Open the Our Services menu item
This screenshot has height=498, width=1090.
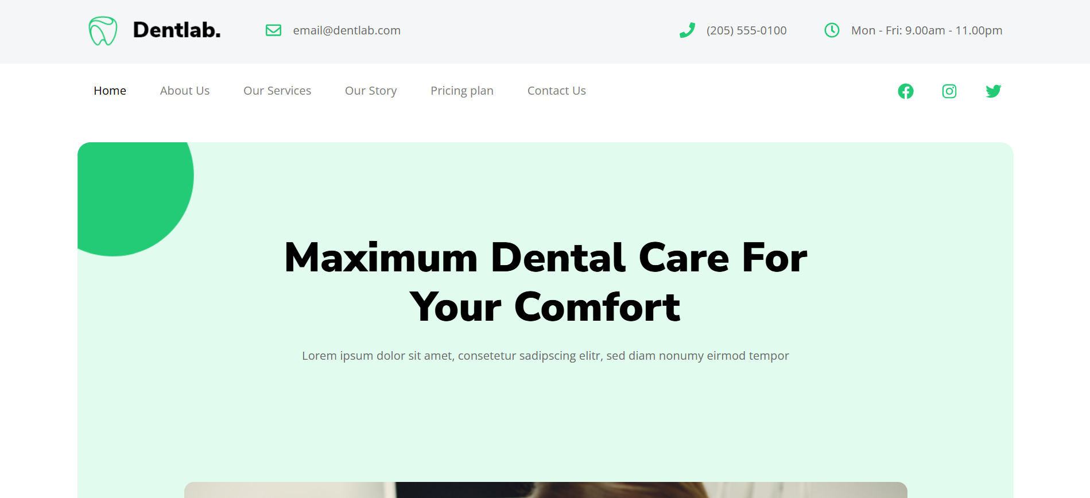[277, 91]
